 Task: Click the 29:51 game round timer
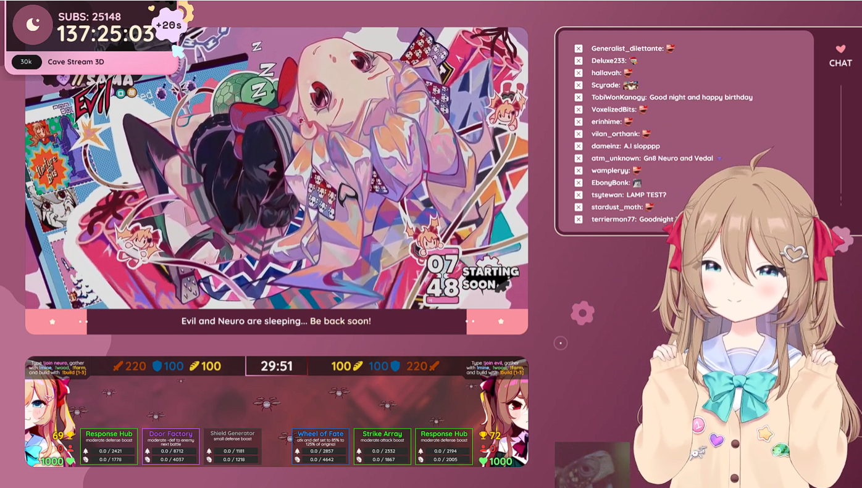click(277, 366)
